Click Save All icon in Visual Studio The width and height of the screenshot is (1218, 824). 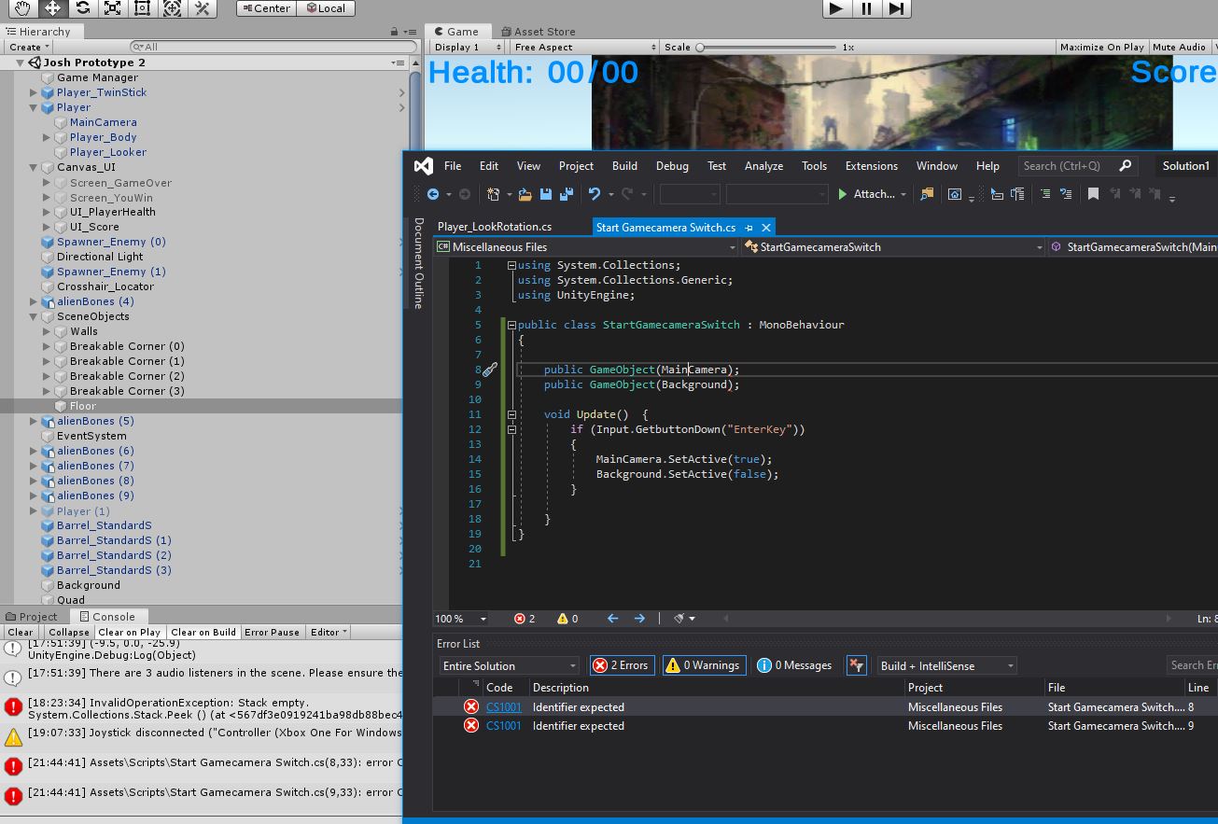tap(566, 194)
